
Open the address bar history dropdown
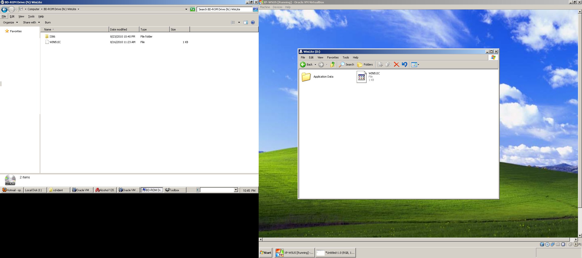tap(186, 9)
